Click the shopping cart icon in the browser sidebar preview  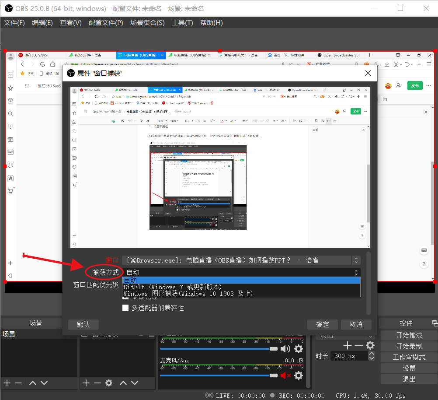(10, 191)
